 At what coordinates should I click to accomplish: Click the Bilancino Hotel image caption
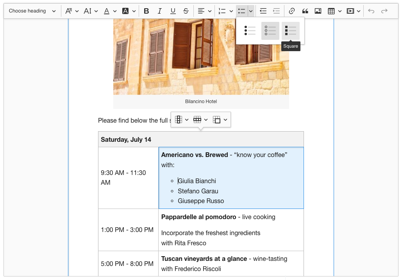tap(201, 102)
